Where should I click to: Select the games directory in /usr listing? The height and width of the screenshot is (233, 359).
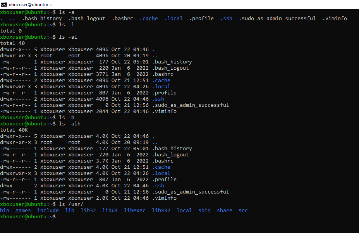pyautogui.click(x=23, y=211)
